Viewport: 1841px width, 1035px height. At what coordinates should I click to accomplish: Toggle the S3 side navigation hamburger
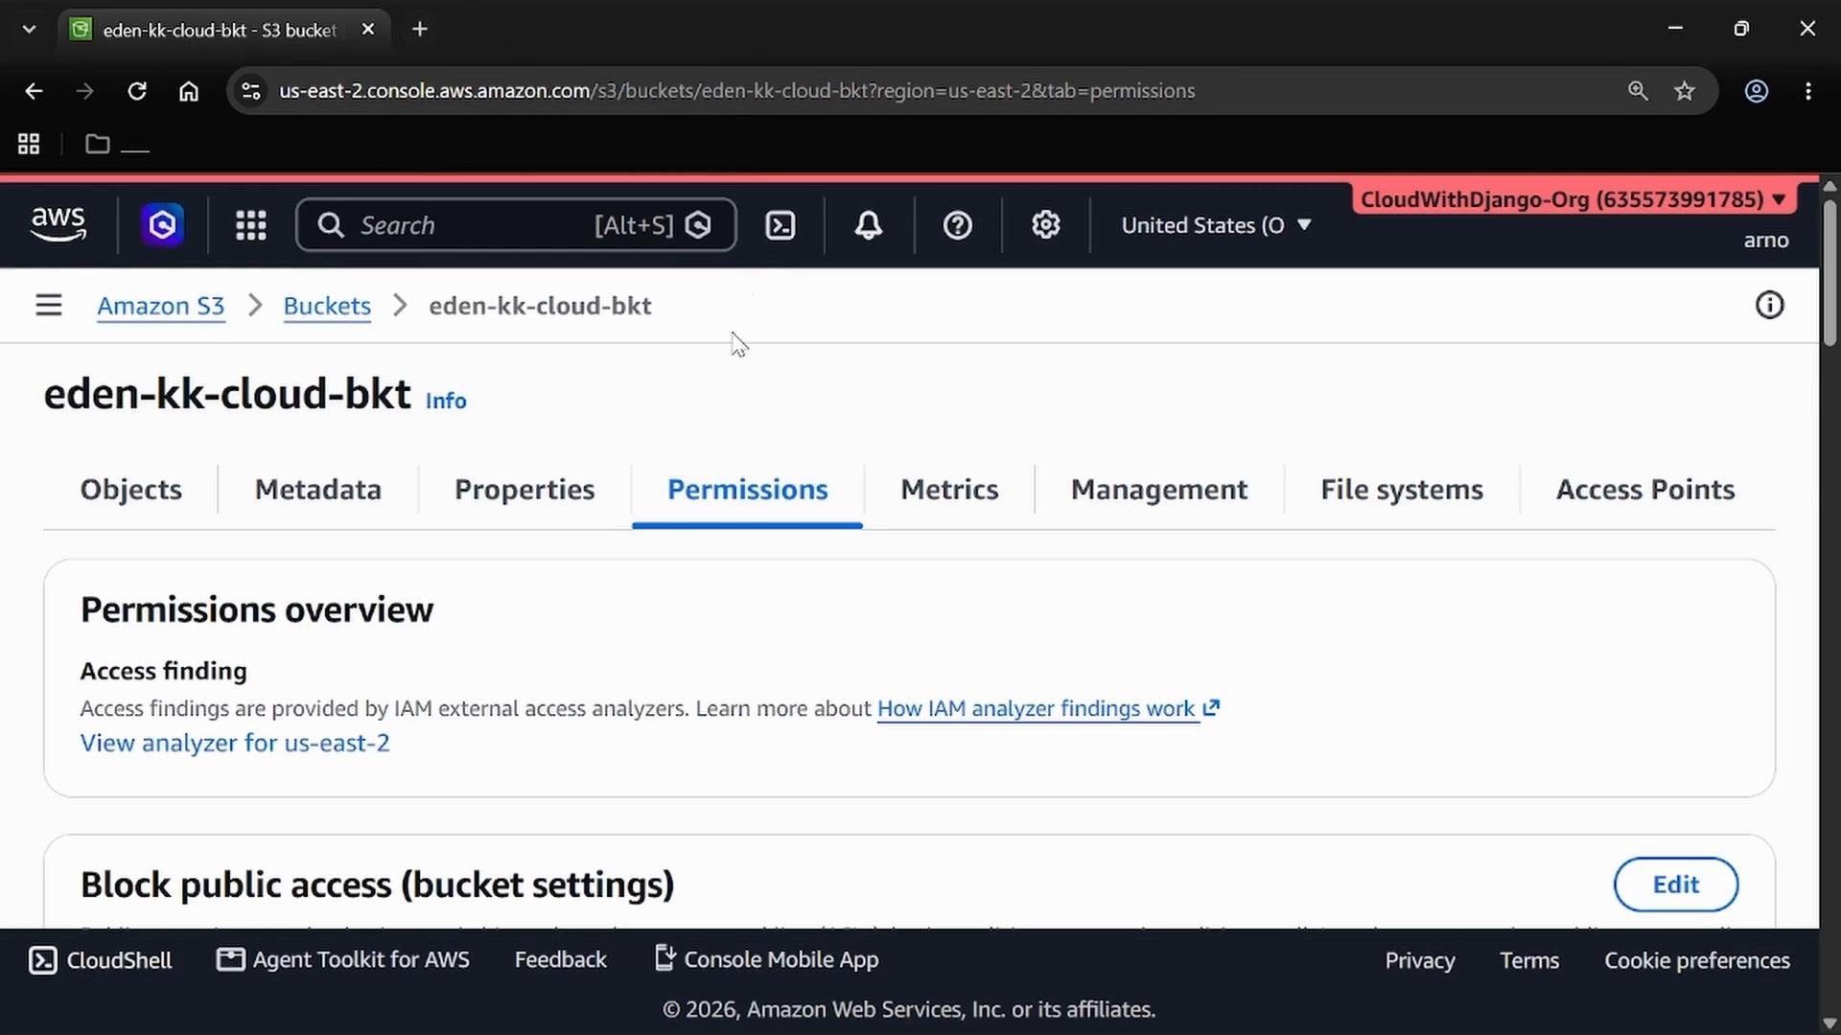click(49, 306)
